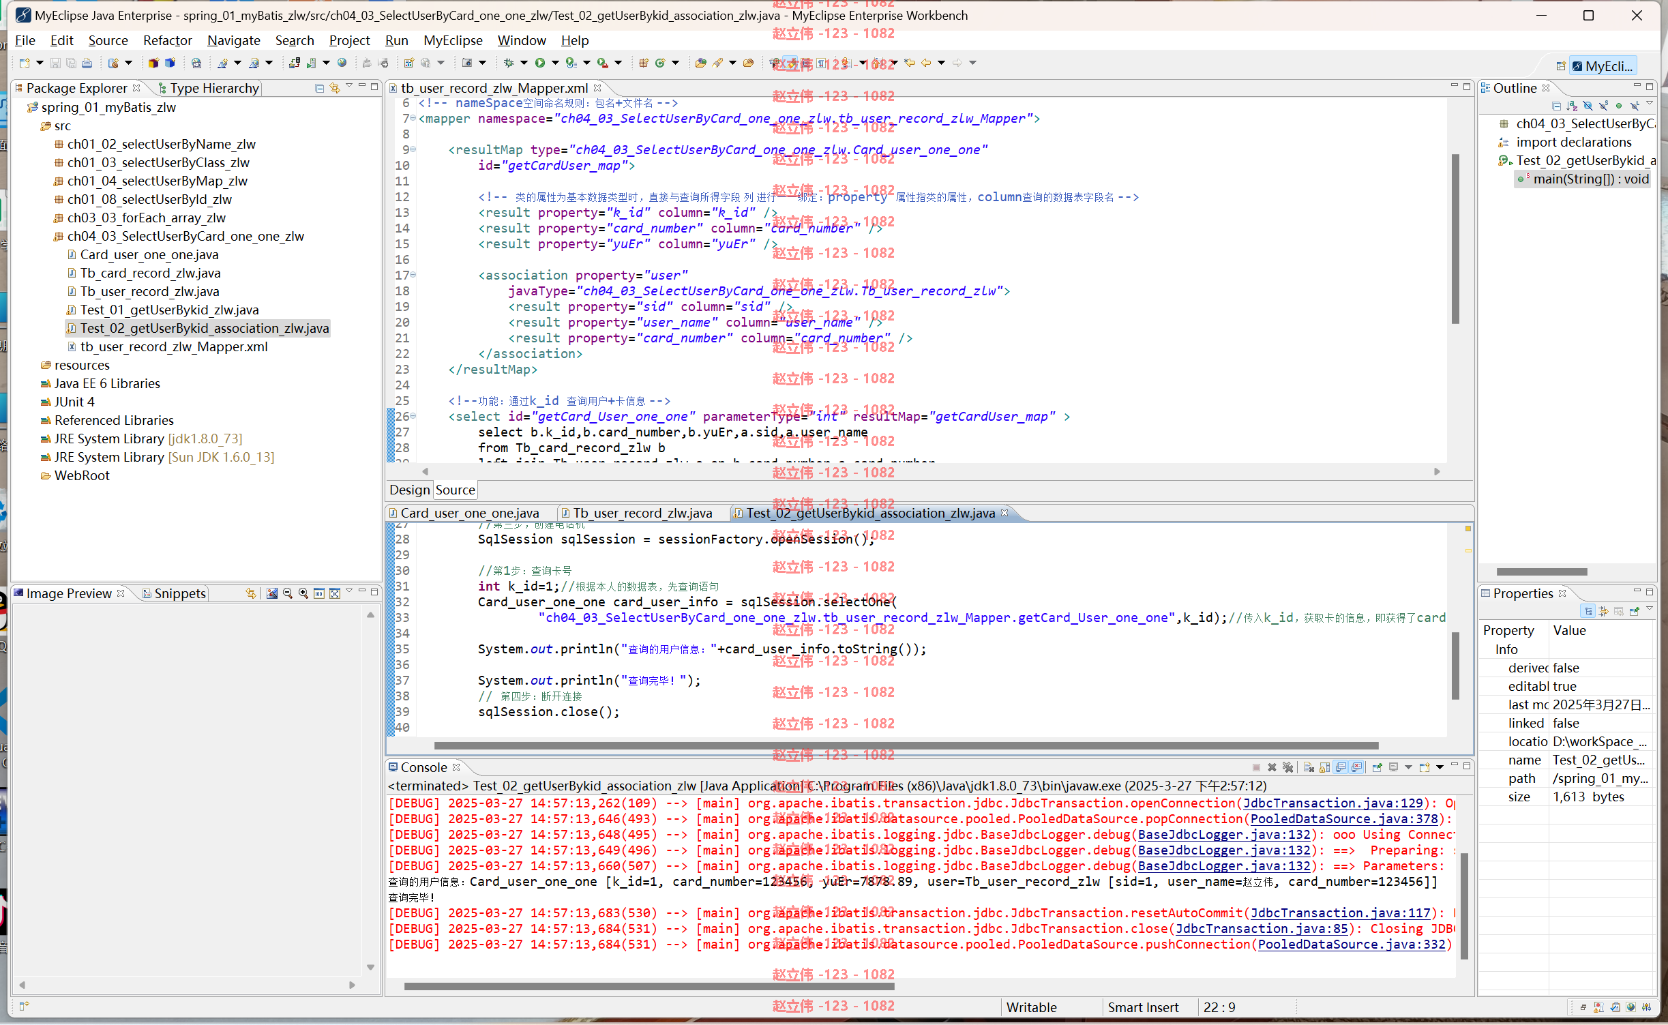
Task: Open the Back history dropdown arrow
Action: (x=941, y=63)
